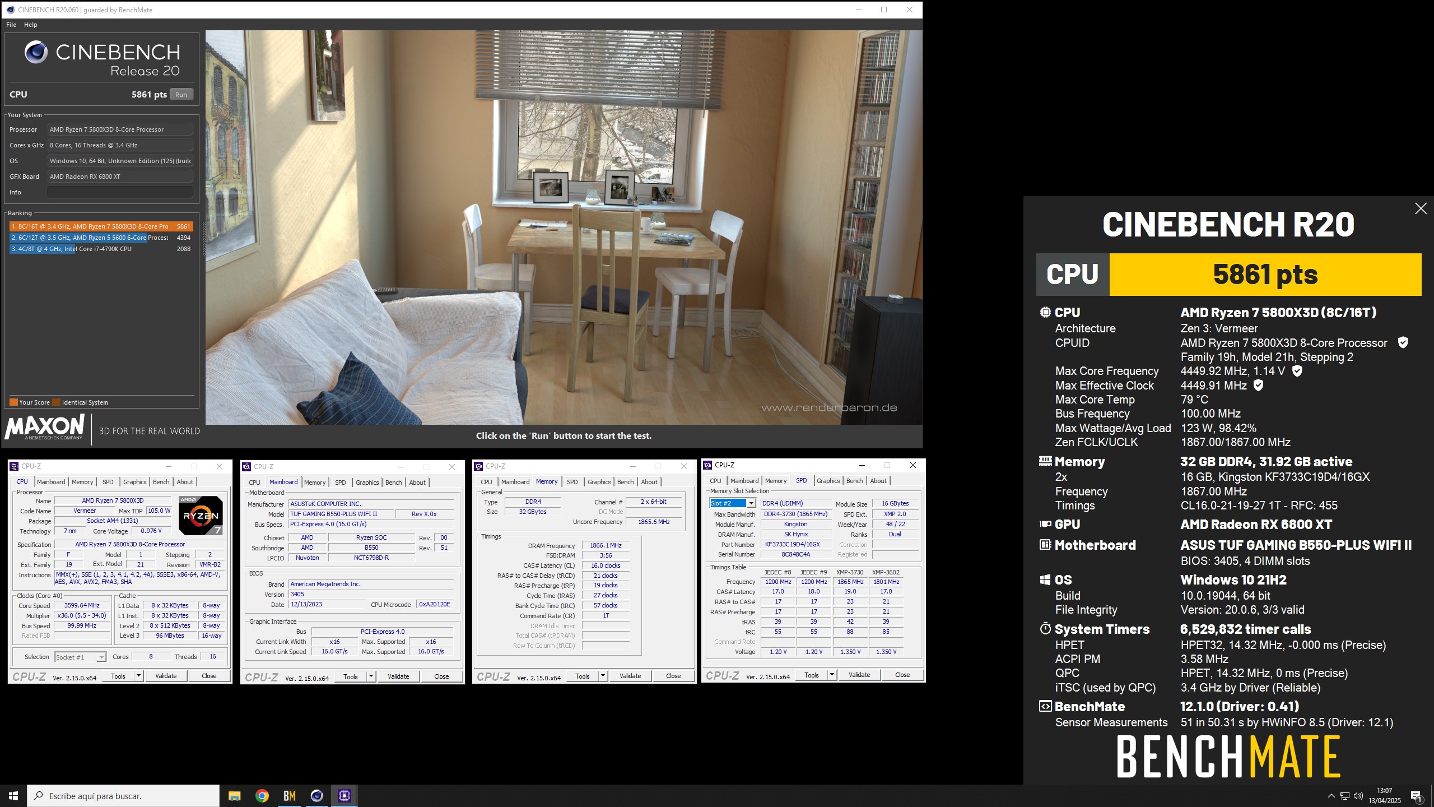This screenshot has height=807, width=1434.
Task: Click Close in CPU-Z Memory window
Action: click(x=673, y=676)
